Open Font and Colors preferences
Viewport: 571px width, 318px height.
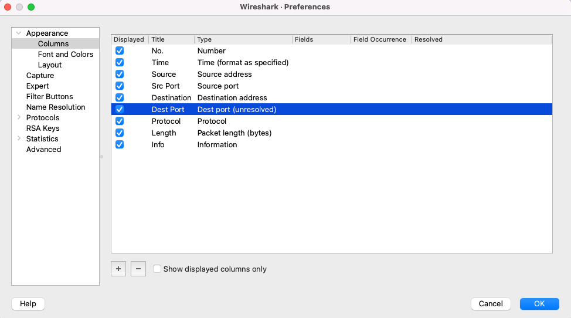tap(66, 55)
